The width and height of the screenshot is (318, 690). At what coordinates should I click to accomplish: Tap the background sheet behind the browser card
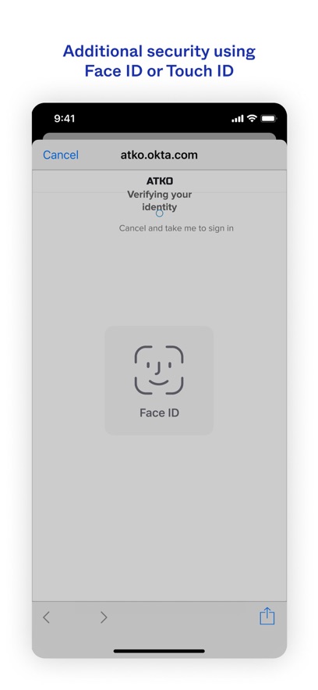159,137
